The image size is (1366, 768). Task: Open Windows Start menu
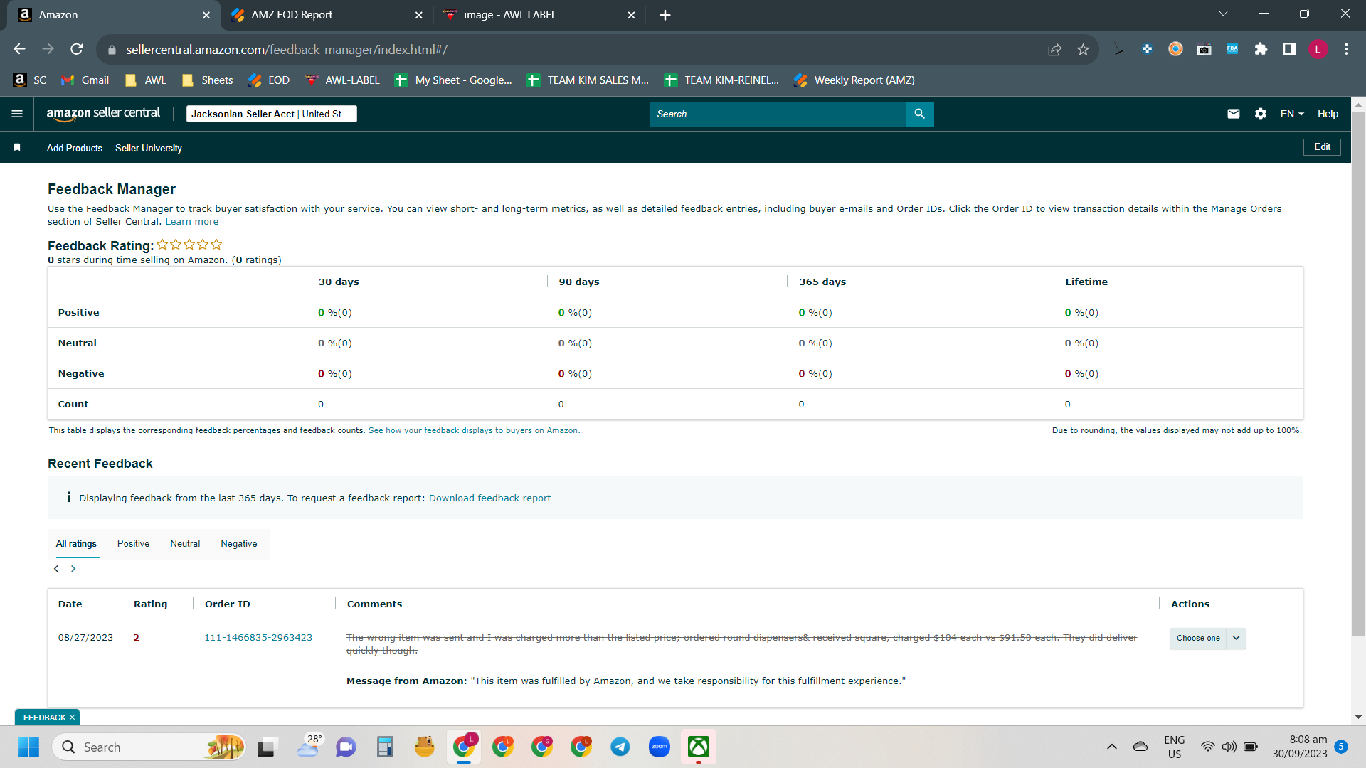point(28,747)
